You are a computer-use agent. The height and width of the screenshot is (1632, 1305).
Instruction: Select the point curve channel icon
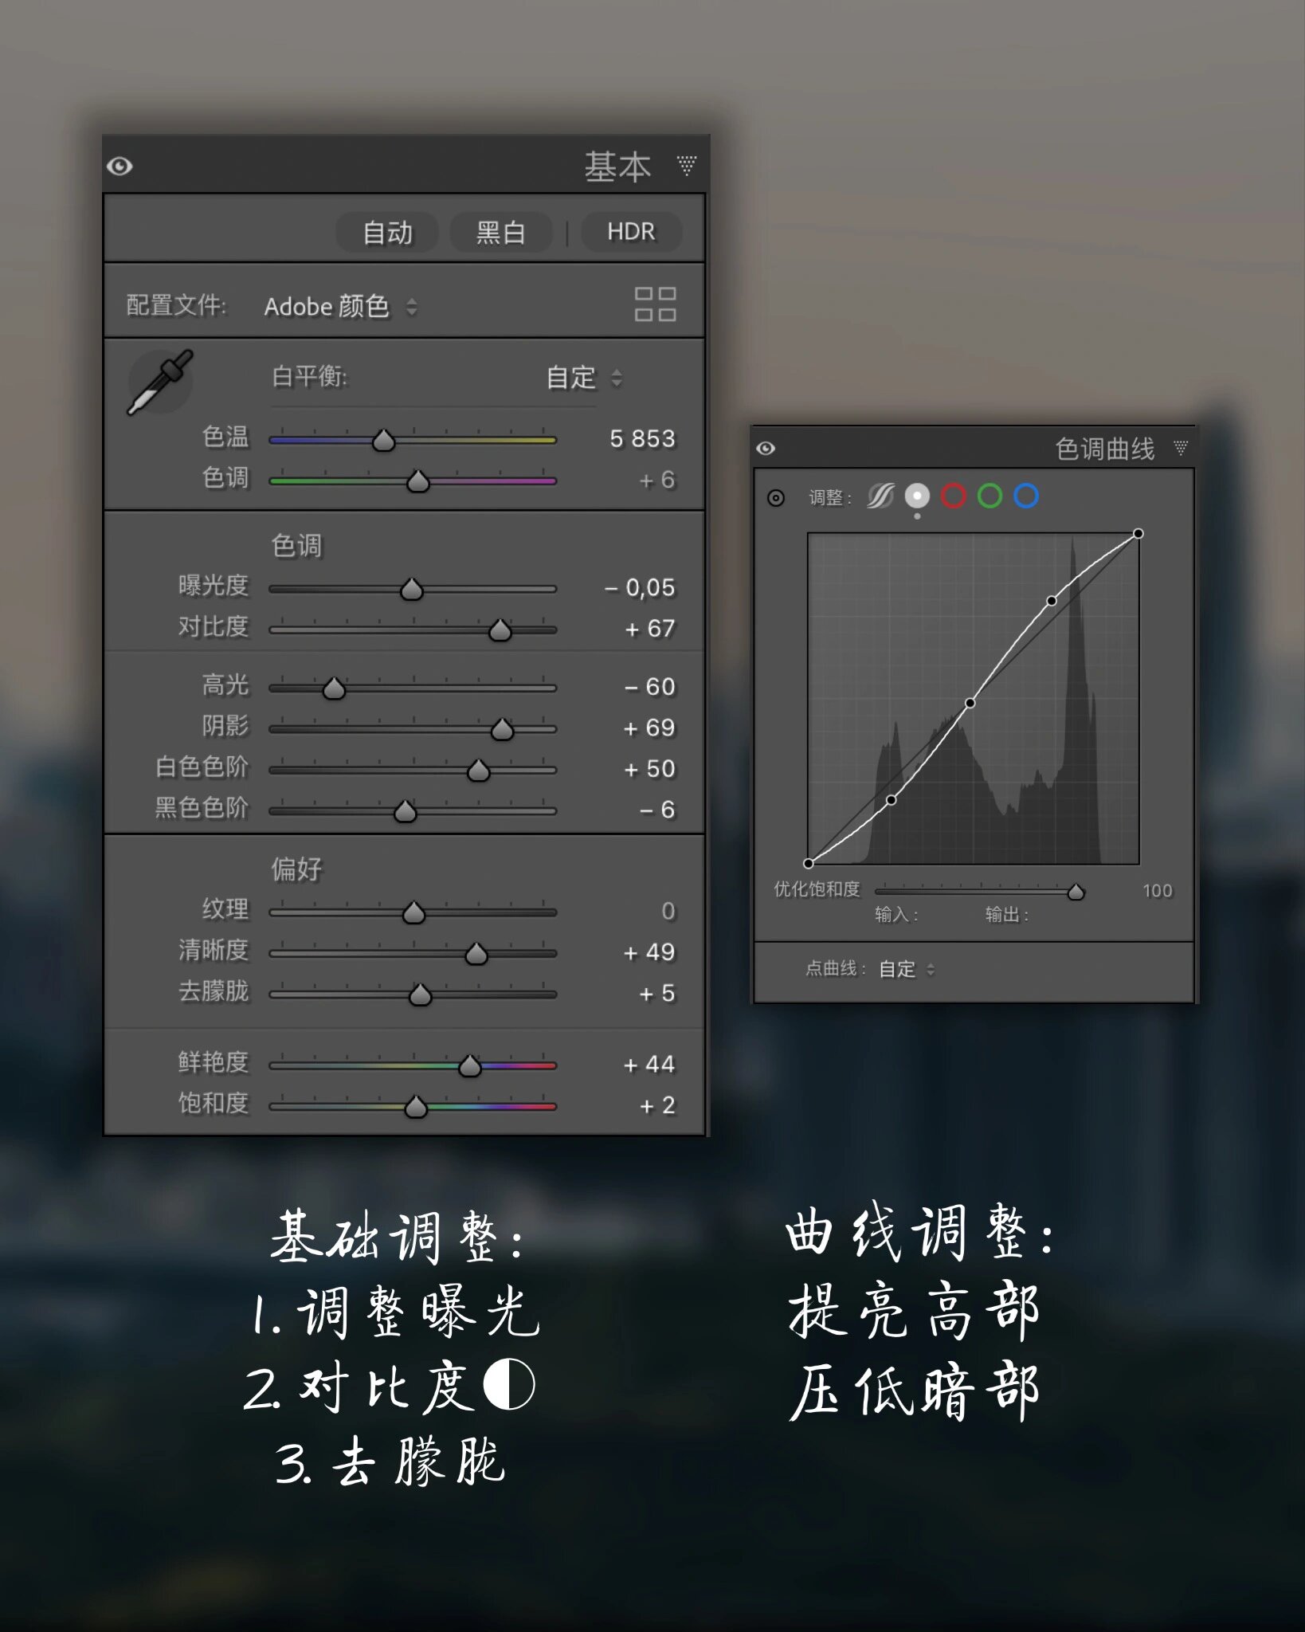(x=918, y=496)
